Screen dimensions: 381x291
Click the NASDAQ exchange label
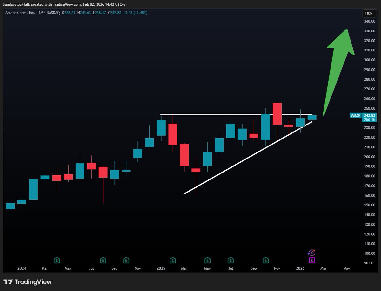click(x=52, y=13)
